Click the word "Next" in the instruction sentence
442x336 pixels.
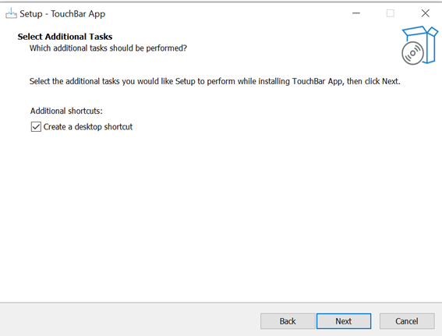tap(390, 81)
